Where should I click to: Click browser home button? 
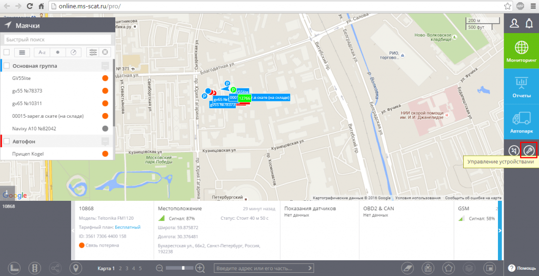pyautogui.click(x=41, y=6)
